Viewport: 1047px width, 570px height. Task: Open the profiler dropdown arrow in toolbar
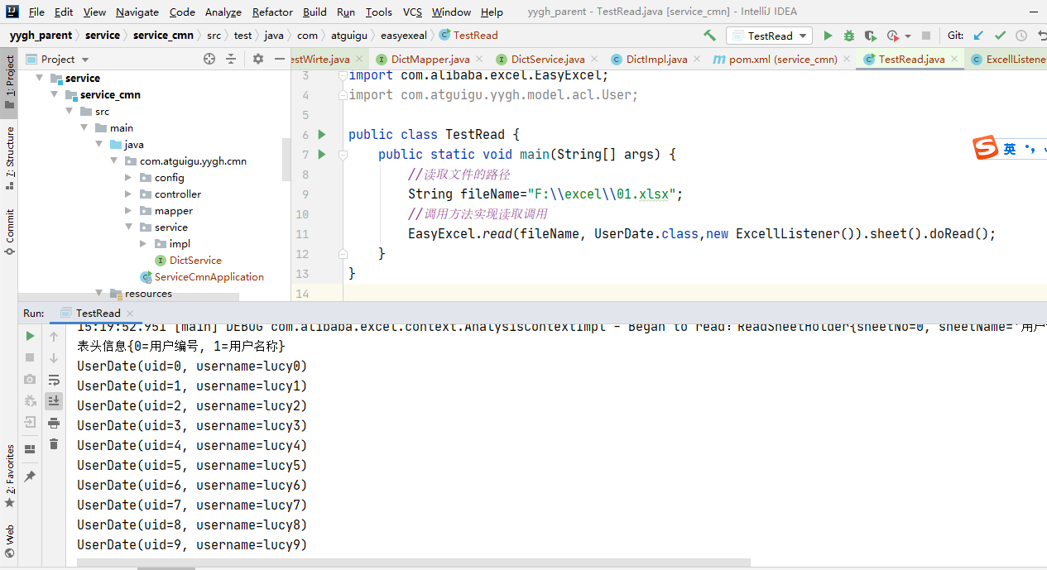908,36
